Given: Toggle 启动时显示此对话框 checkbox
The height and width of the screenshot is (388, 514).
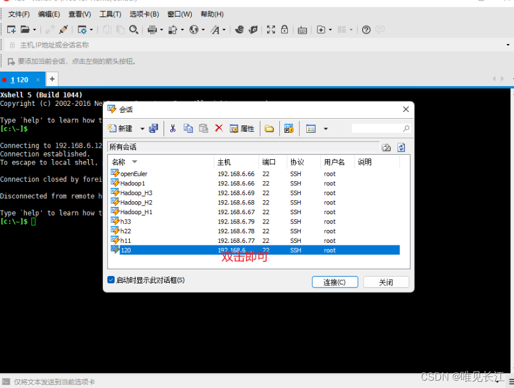Looking at the screenshot, I should tap(111, 280).
